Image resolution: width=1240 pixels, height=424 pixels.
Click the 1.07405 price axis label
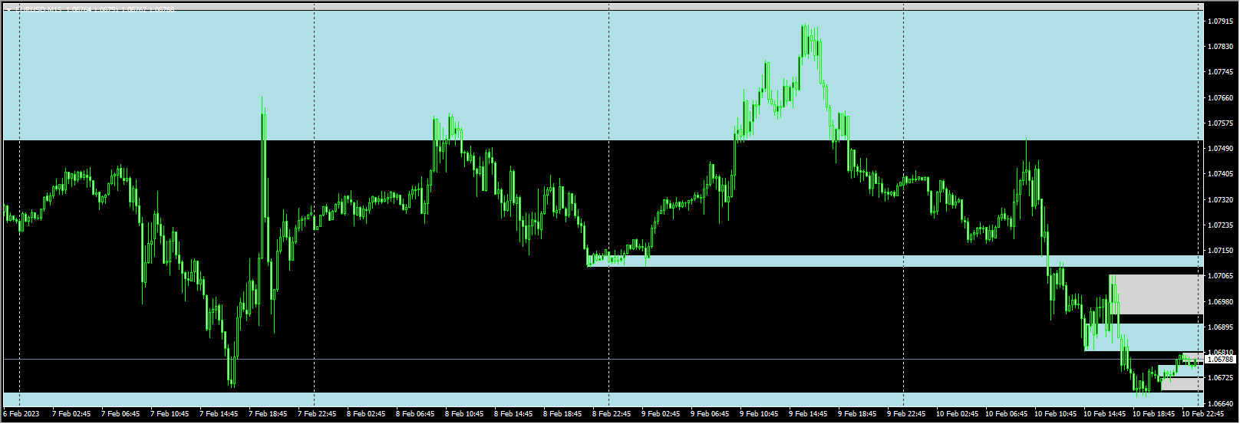tap(1221, 174)
